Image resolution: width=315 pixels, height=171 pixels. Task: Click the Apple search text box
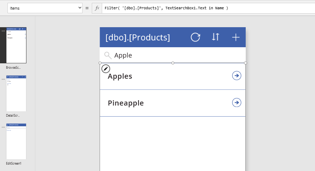coord(172,55)
